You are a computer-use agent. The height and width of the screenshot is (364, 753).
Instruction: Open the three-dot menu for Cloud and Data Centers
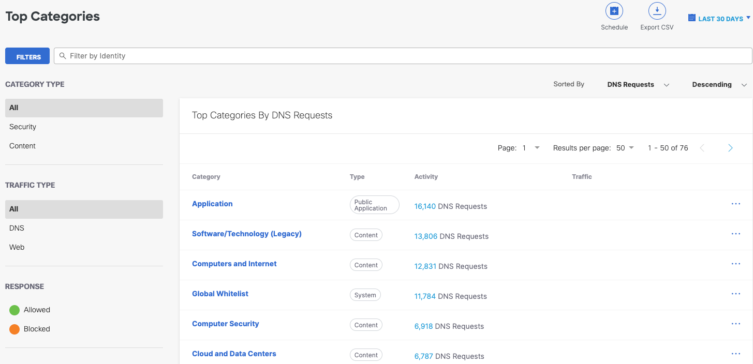(x=736, y=354)
